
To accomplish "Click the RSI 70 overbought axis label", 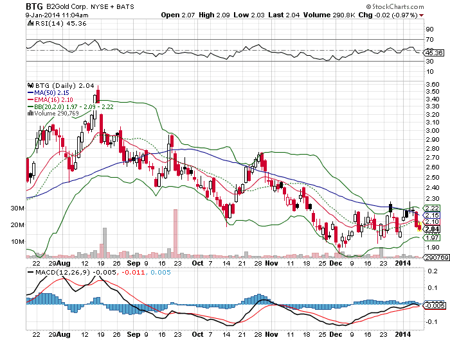I will point(429,40).
